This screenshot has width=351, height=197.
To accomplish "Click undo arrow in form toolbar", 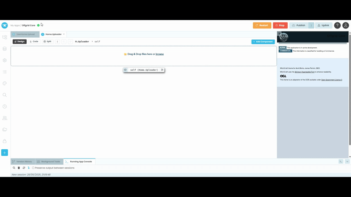I will pyautogui.click(x=64, y=42).
